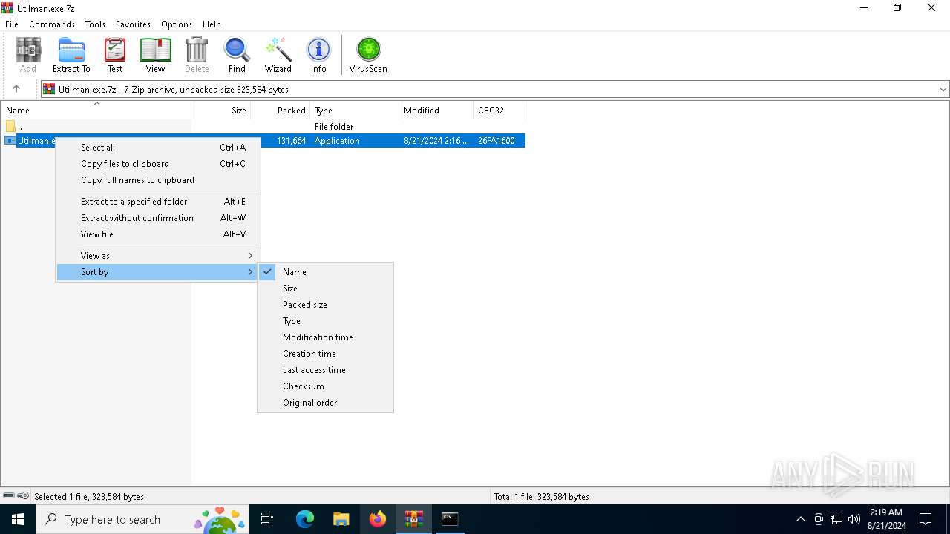Image resolution: width=950 pixels, height=534 pixels.
Task: Open Firefox from the taskbar
Action: tap(378, 519)
